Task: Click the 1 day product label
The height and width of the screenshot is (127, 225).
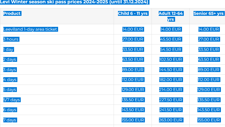Action: (x=8, y=49)
